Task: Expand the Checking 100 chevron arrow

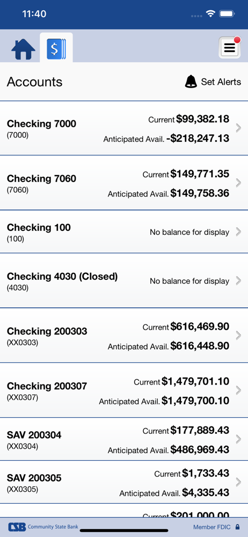Action: coord(239,232)
